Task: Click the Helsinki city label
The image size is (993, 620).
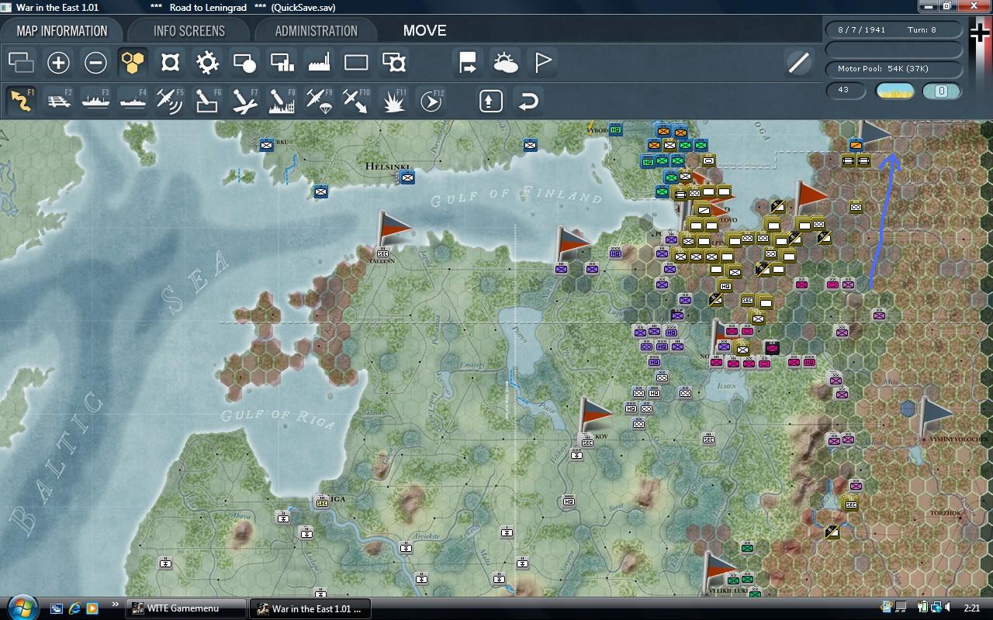Action: [x=388, y=166]
